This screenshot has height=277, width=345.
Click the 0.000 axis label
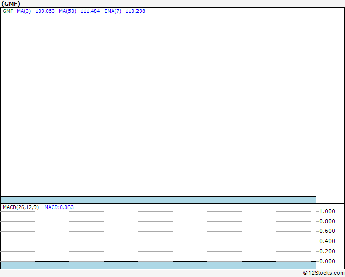327,261
